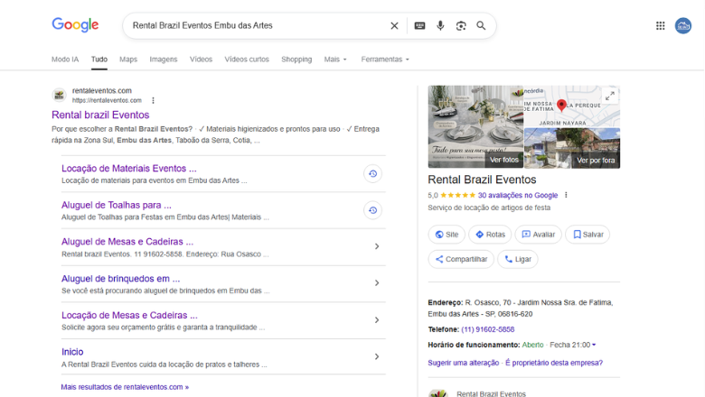
Task: Open the Ferramentas dropdown
Action: pos(385,60)
